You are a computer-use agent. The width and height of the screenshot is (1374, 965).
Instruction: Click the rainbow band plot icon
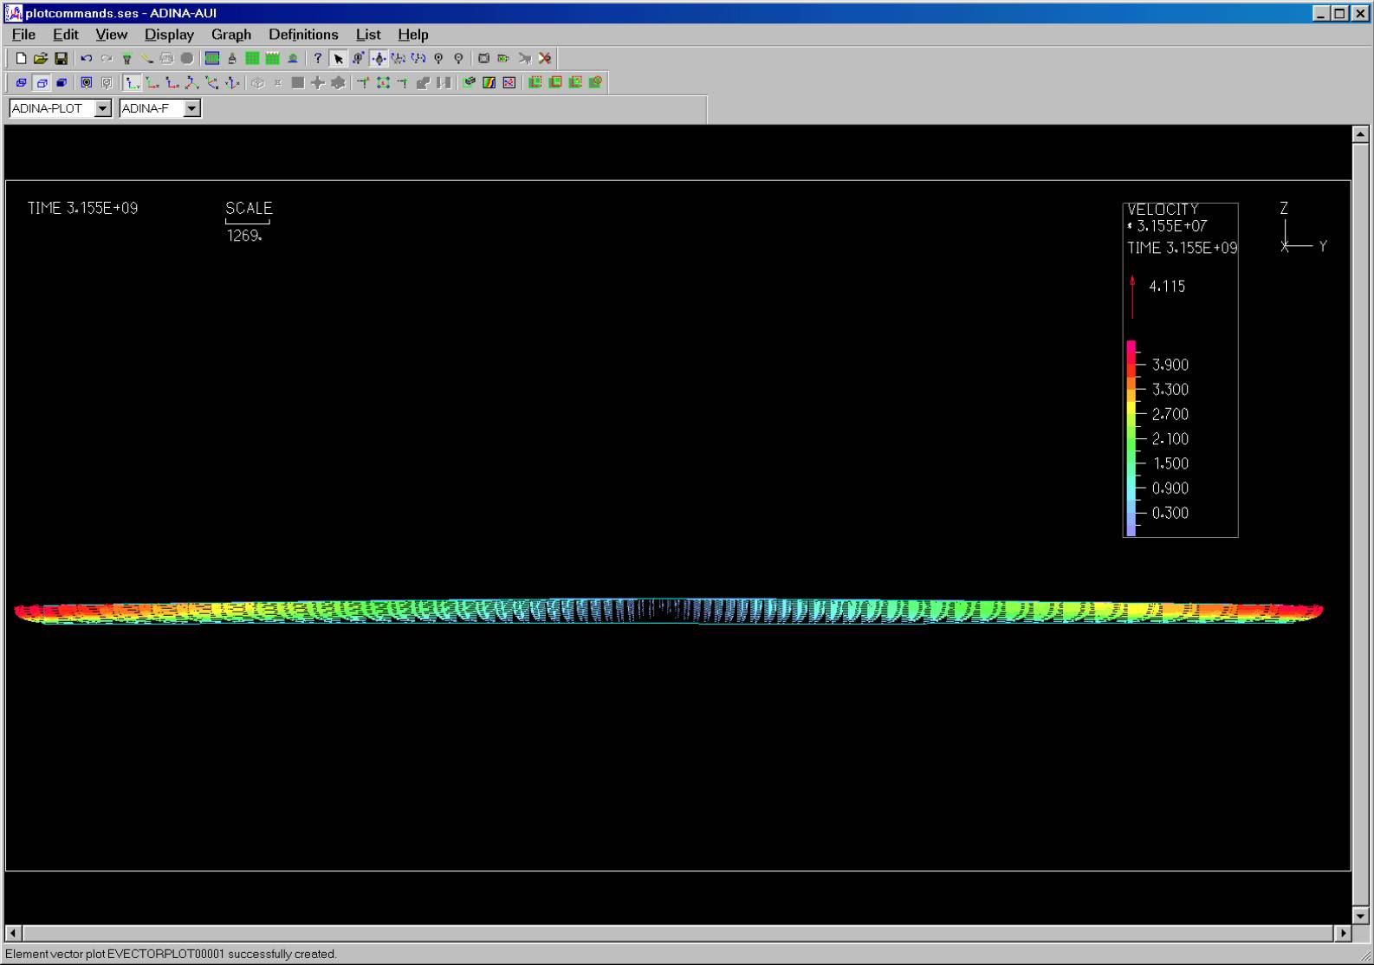489,83
